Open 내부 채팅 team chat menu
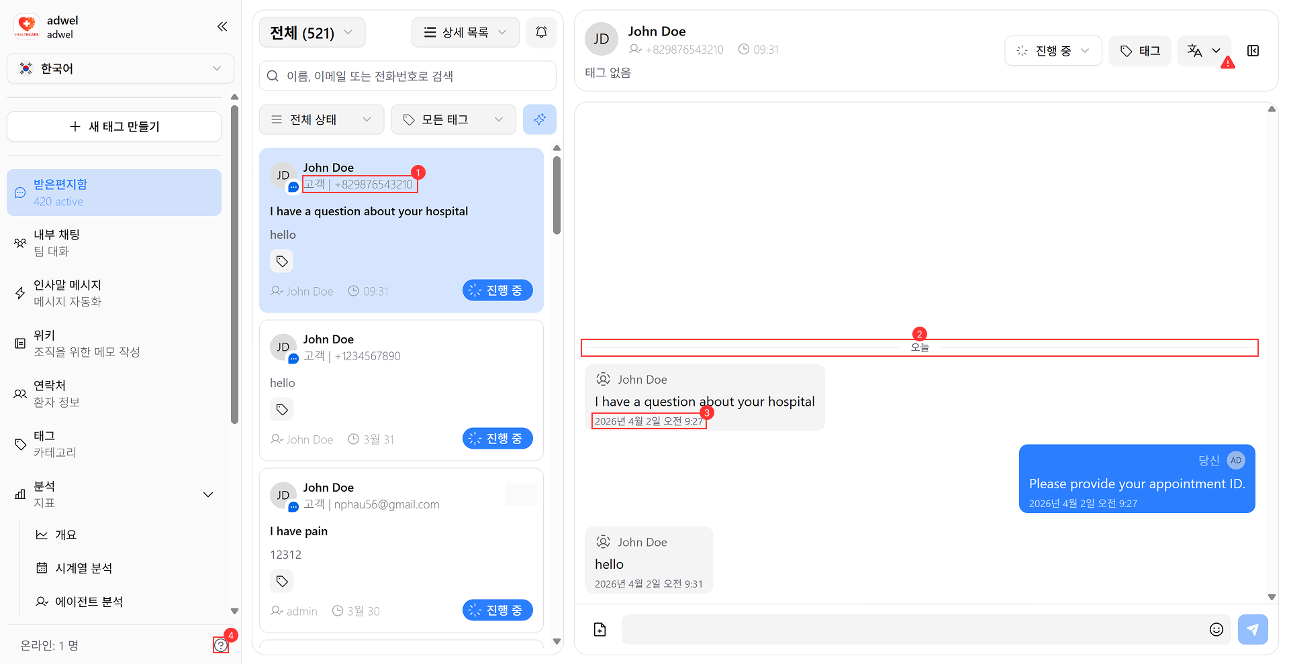Screen dimensions: 1289x664 pos(57,242)
